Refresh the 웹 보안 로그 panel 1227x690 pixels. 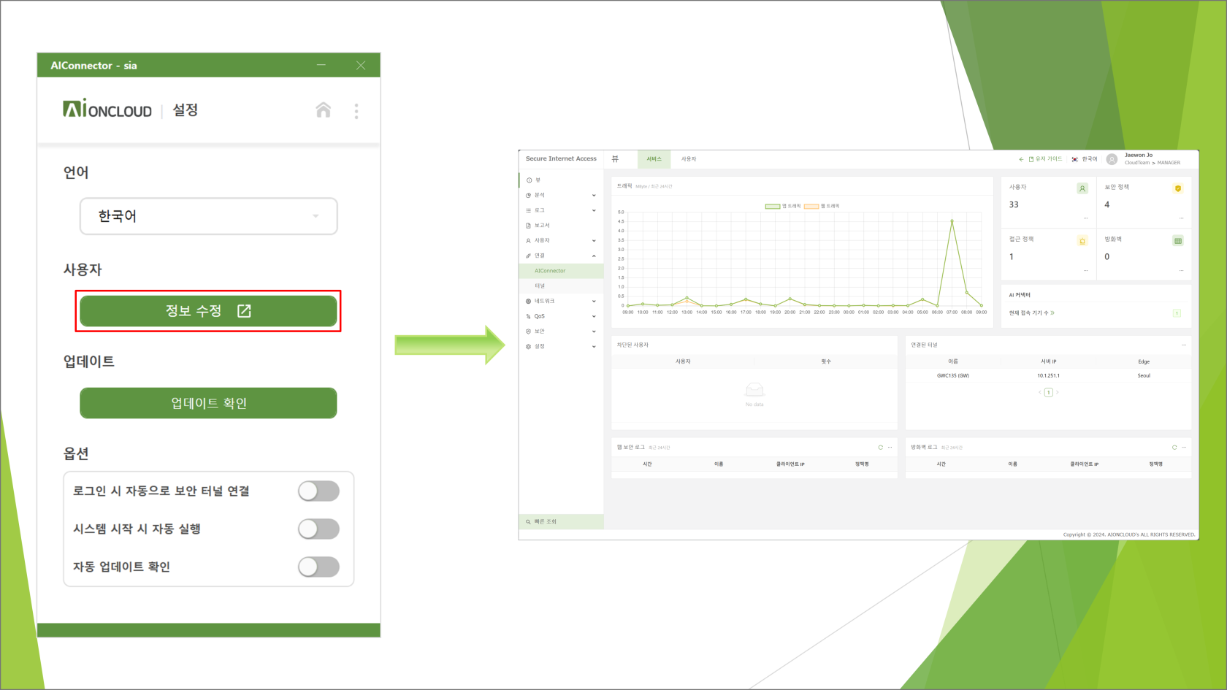880,448
